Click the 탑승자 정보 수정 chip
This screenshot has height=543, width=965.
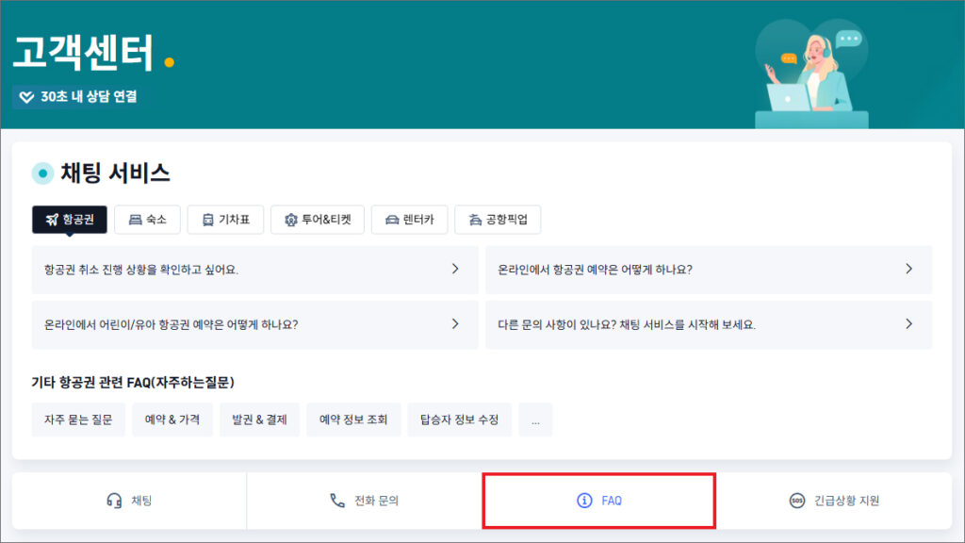459,420
